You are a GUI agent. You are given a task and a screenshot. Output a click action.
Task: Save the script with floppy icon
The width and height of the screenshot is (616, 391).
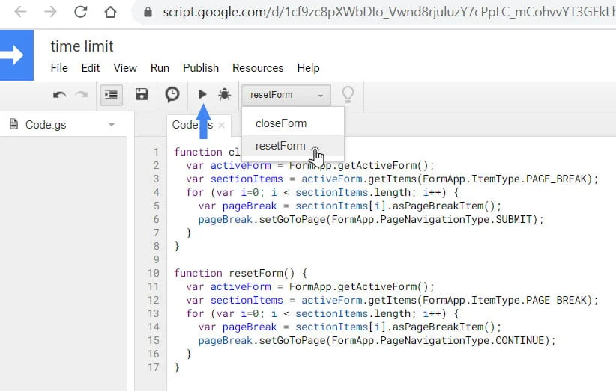pyautogui.click(x=142, y=94)
